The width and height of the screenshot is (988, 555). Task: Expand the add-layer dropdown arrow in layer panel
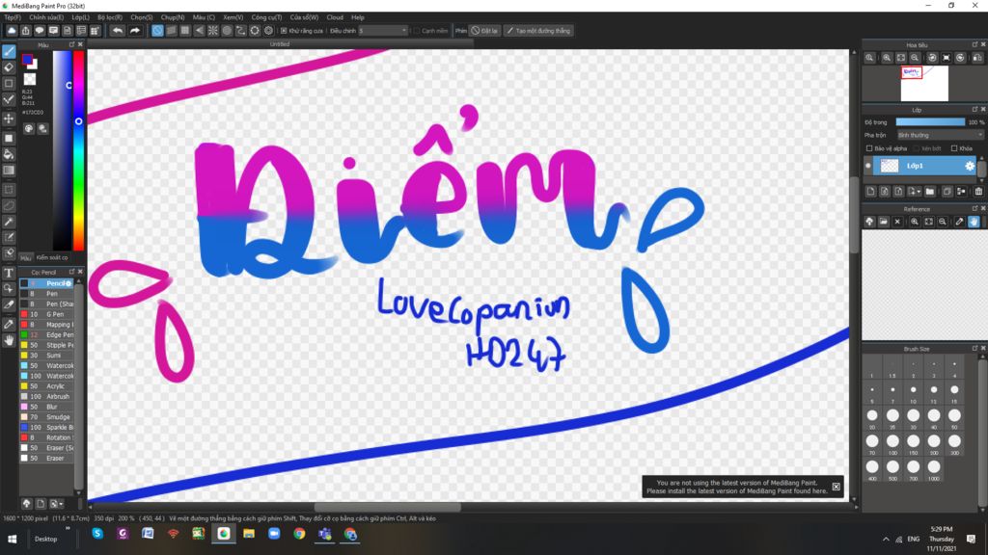point(919,192)
